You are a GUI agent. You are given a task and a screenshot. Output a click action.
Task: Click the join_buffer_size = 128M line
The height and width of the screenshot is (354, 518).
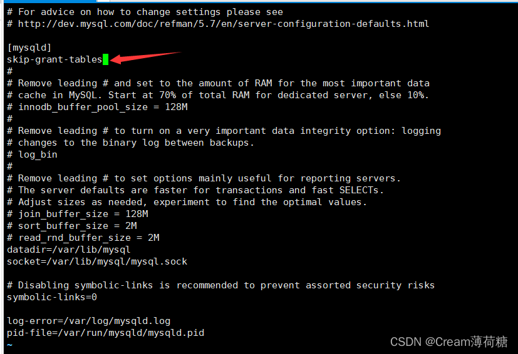78,214
